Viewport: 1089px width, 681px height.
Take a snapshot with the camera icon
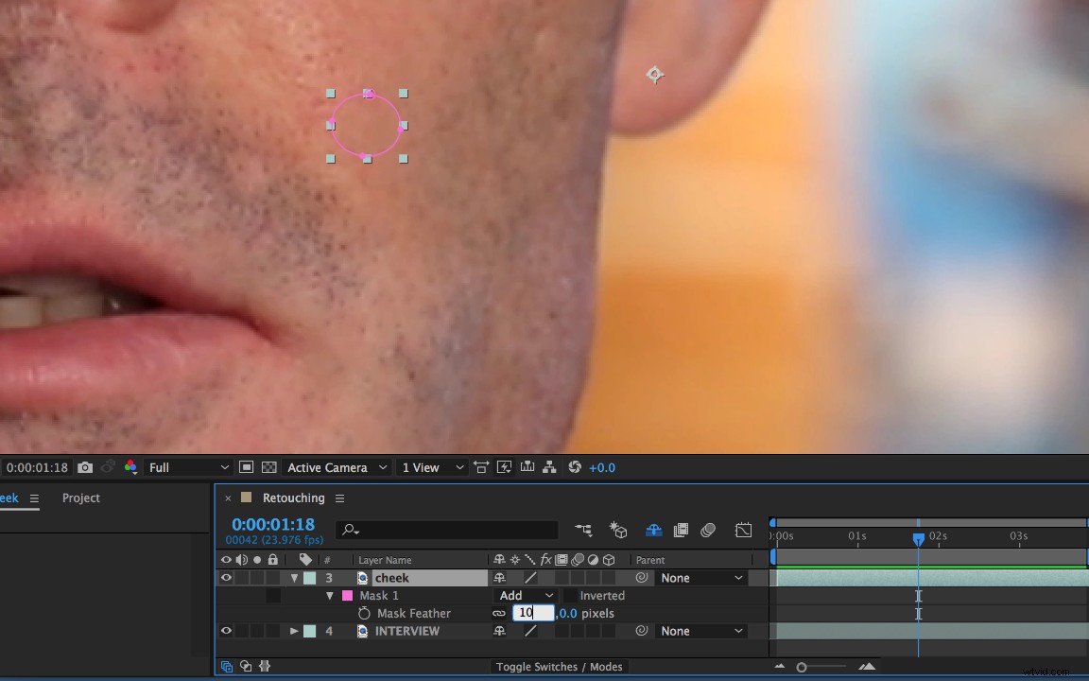tap(84, 466)
